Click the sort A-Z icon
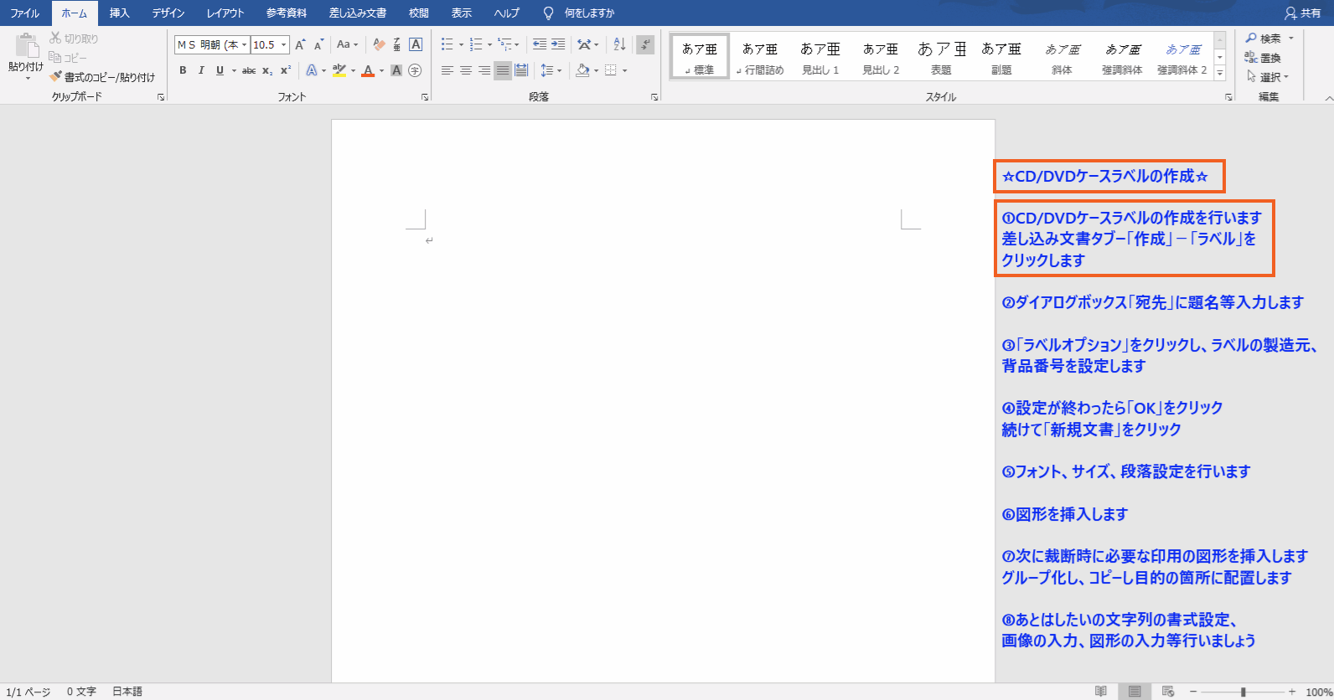The image size is (1334, 700). 619,44
